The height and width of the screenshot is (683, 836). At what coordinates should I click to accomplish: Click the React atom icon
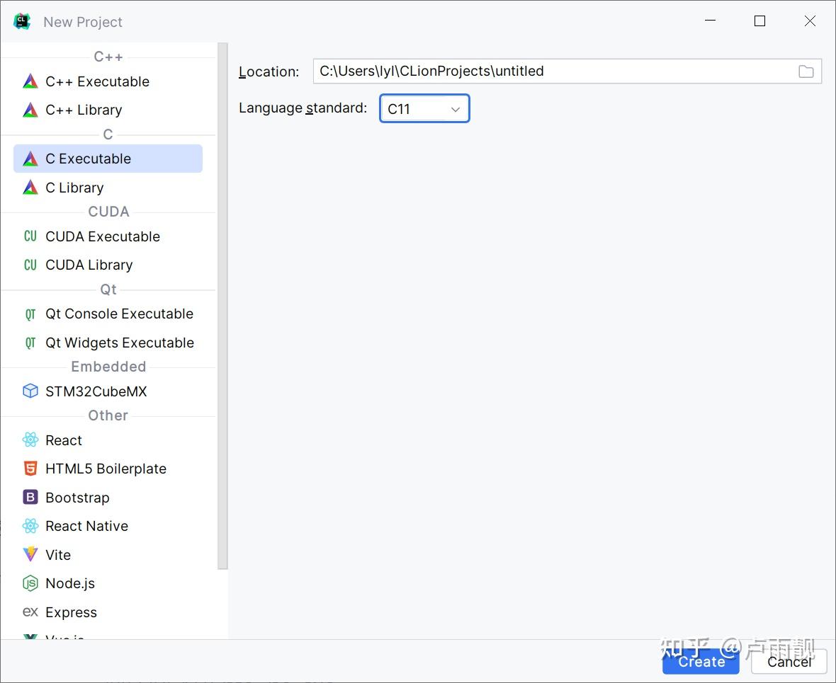(30, 440)
